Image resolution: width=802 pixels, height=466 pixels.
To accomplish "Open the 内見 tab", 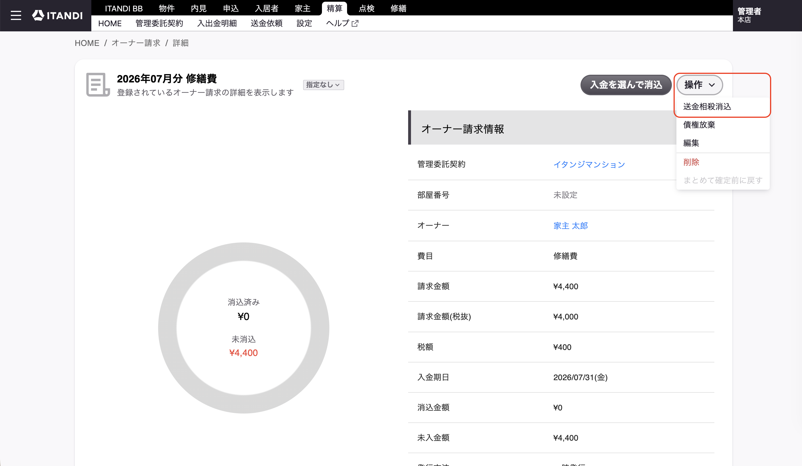I will pos(199,8).
